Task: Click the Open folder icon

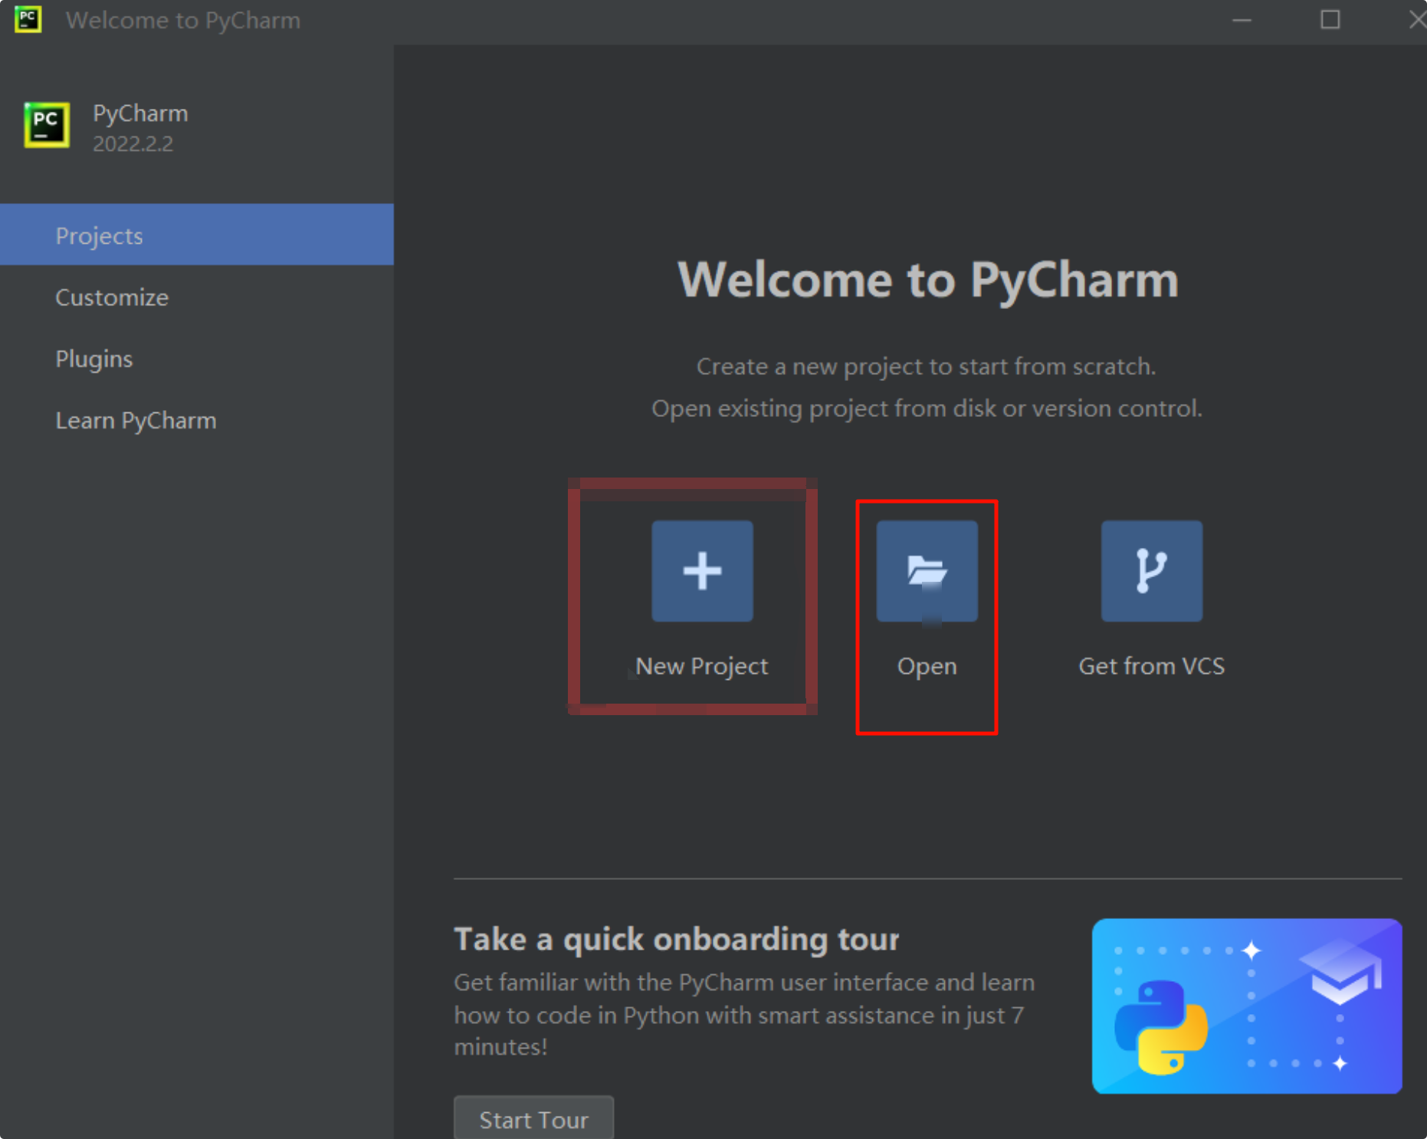Action: (x=927, y=571)
